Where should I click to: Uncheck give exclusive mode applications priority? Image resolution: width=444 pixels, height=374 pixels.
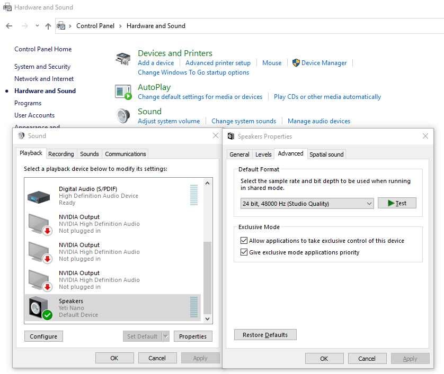pos(244,252)
